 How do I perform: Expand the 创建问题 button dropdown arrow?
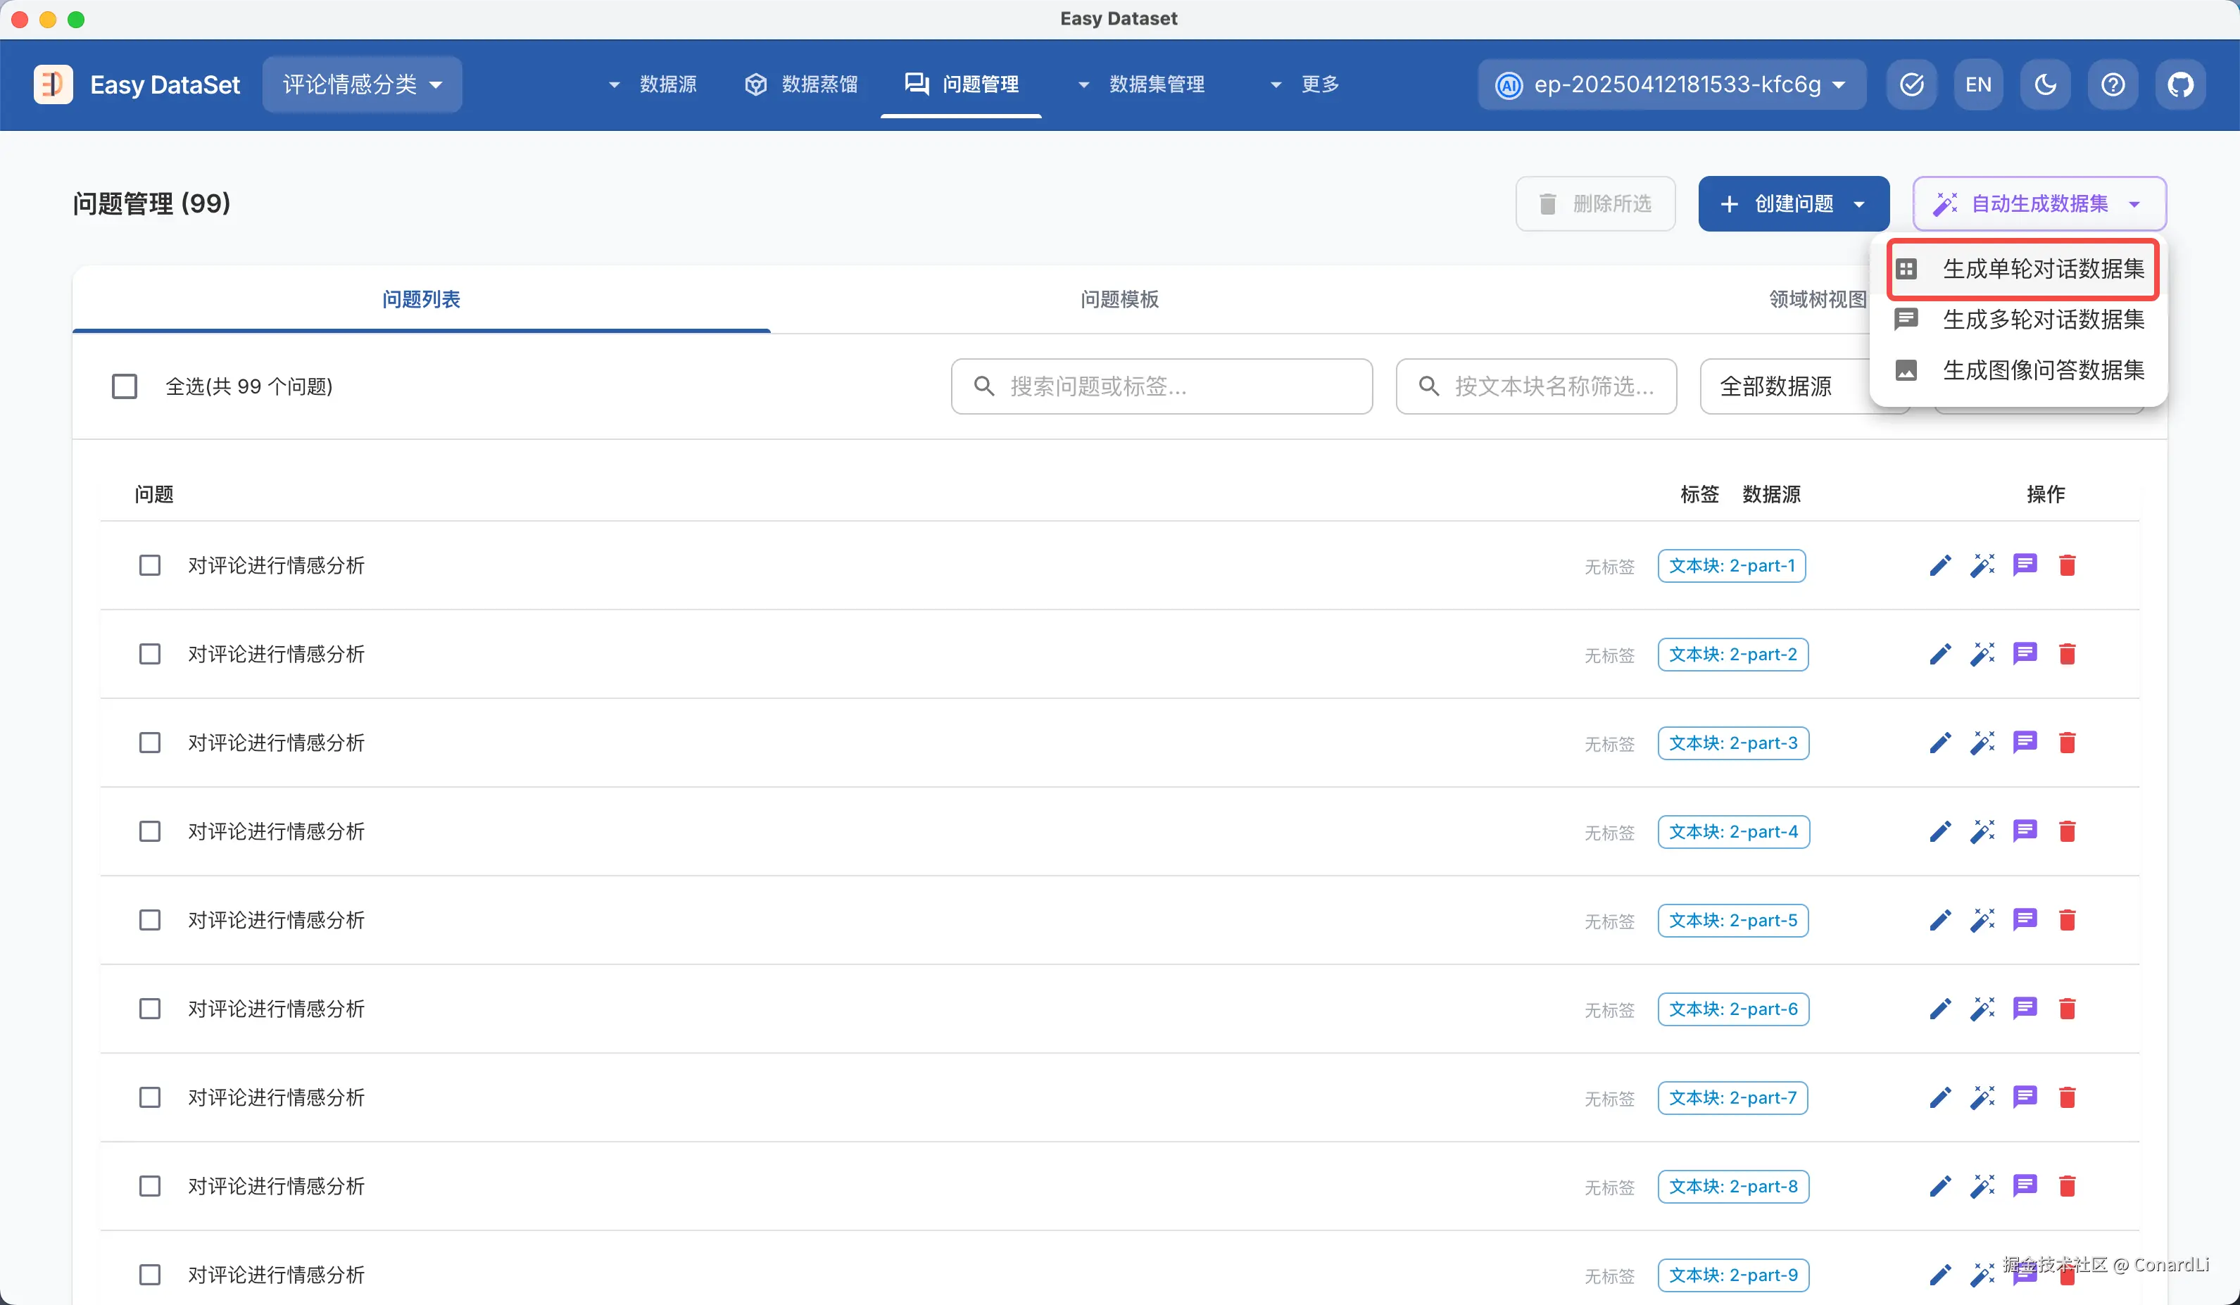click(x=1858, y=204)
